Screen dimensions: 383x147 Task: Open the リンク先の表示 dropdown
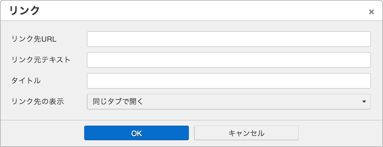[x=229, y=102]
